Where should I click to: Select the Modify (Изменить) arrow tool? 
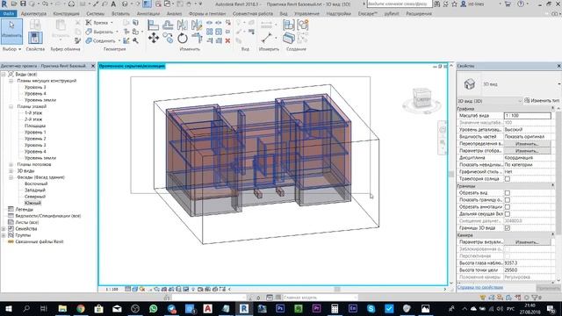point(11,32)
